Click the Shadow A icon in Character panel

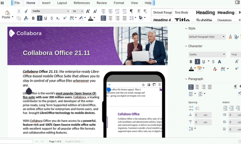point(219,62)
